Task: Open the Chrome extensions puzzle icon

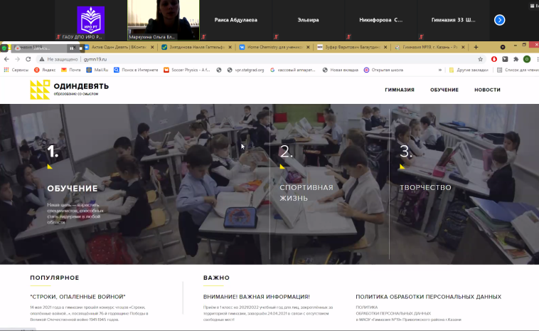Action: pyautogui.click(x=516, y=59)
